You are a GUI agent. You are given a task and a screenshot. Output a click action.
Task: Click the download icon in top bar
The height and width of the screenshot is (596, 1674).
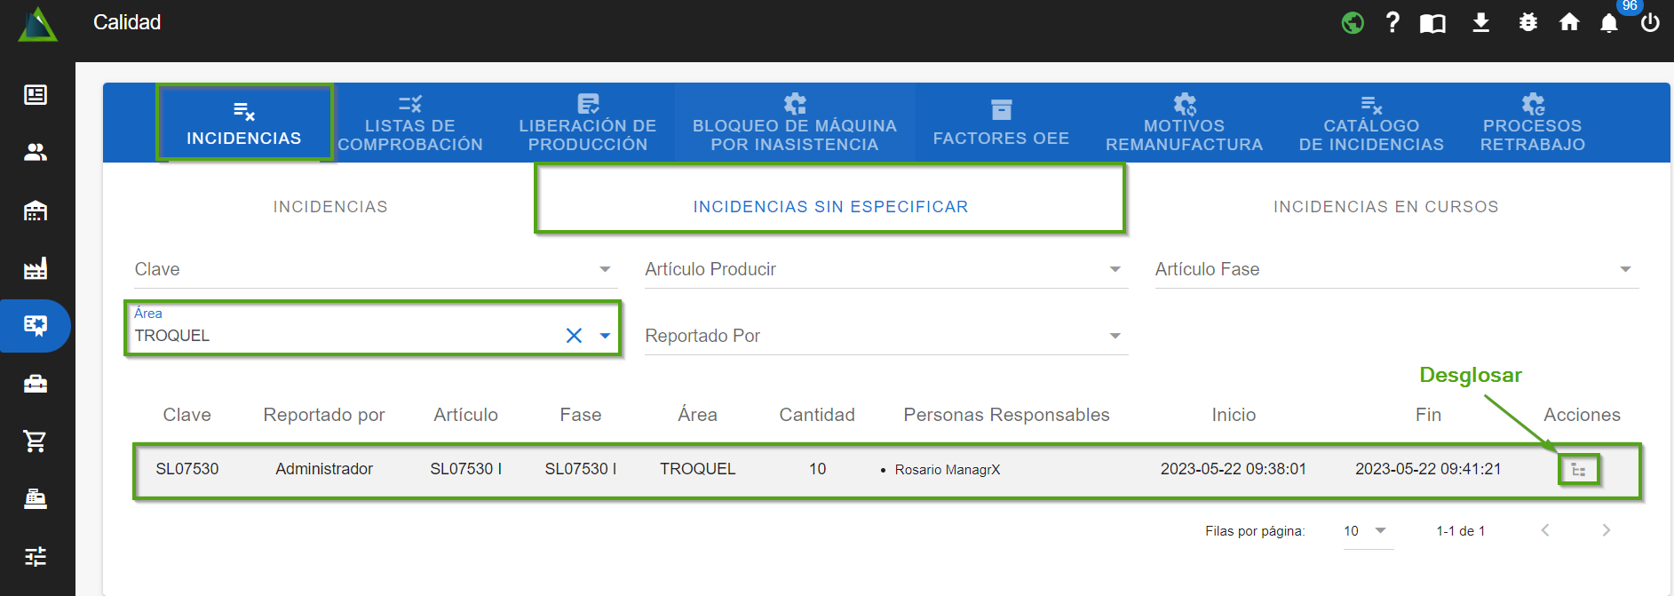tap(1480, 23)
